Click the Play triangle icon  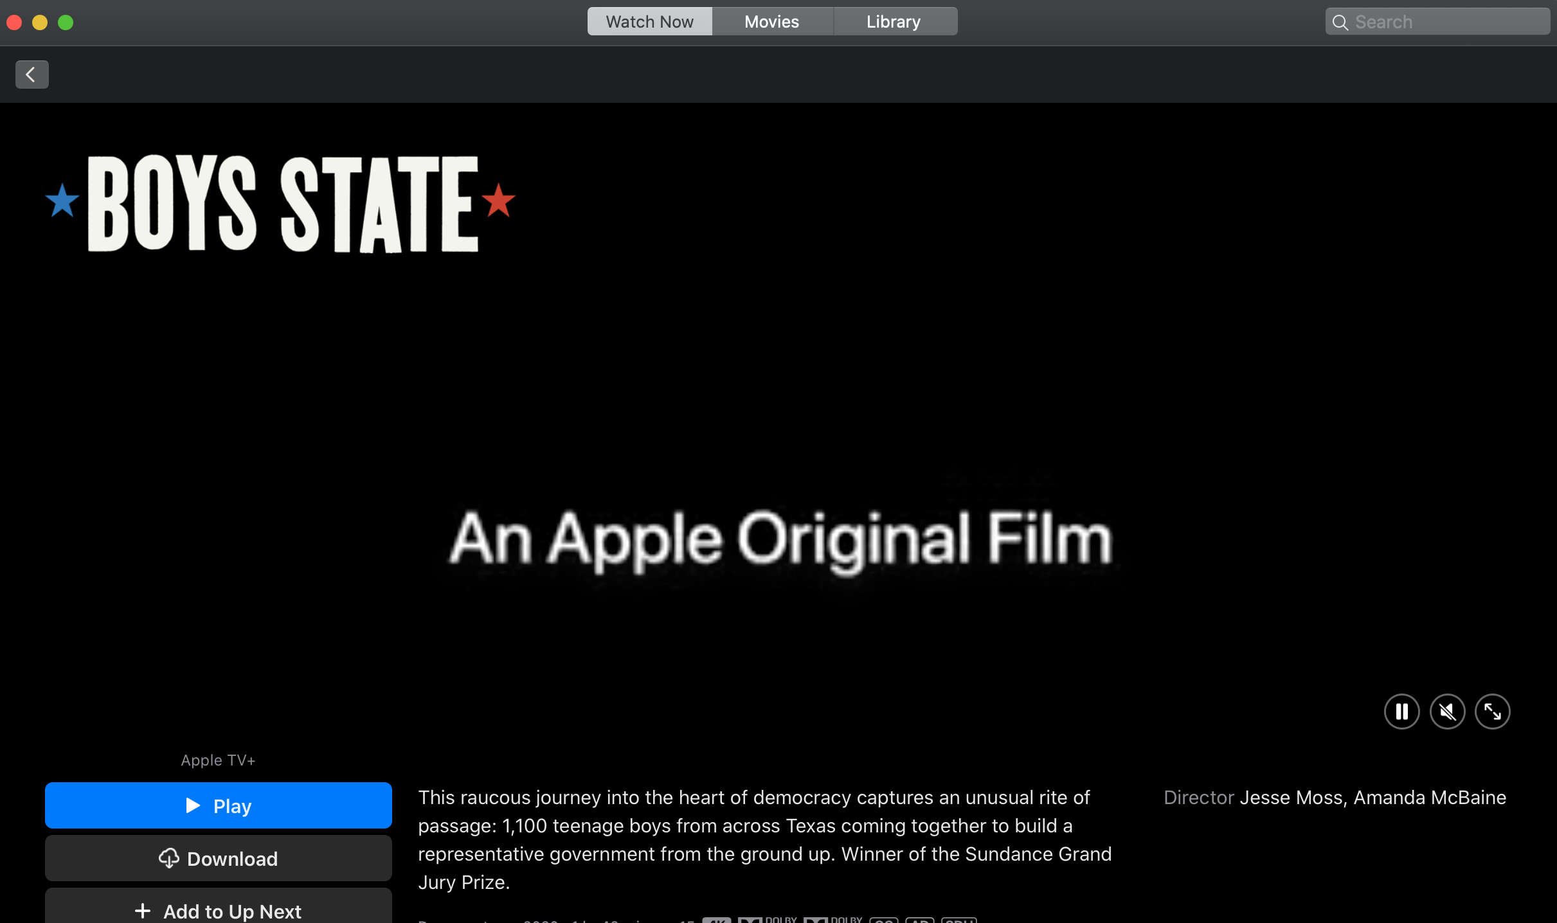(192, 805)
